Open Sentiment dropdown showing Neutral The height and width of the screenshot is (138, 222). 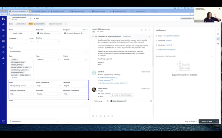48,94
